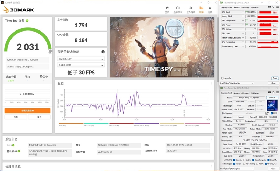Screen dimensions: 280x171
Task: Toggle the purple clock frequency legend bar
Action: pos(147,123)
